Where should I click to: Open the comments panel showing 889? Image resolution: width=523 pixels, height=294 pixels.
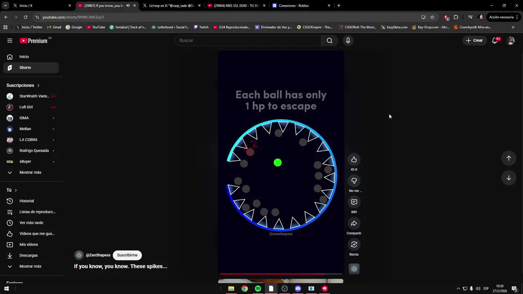[x=354, y=202]
